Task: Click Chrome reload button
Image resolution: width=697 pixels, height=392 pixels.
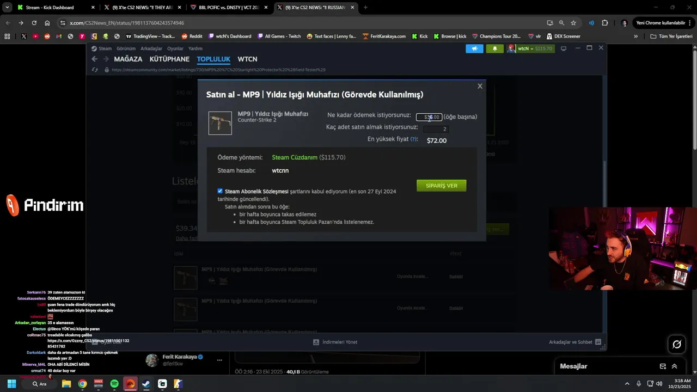Action: point(34,23)
